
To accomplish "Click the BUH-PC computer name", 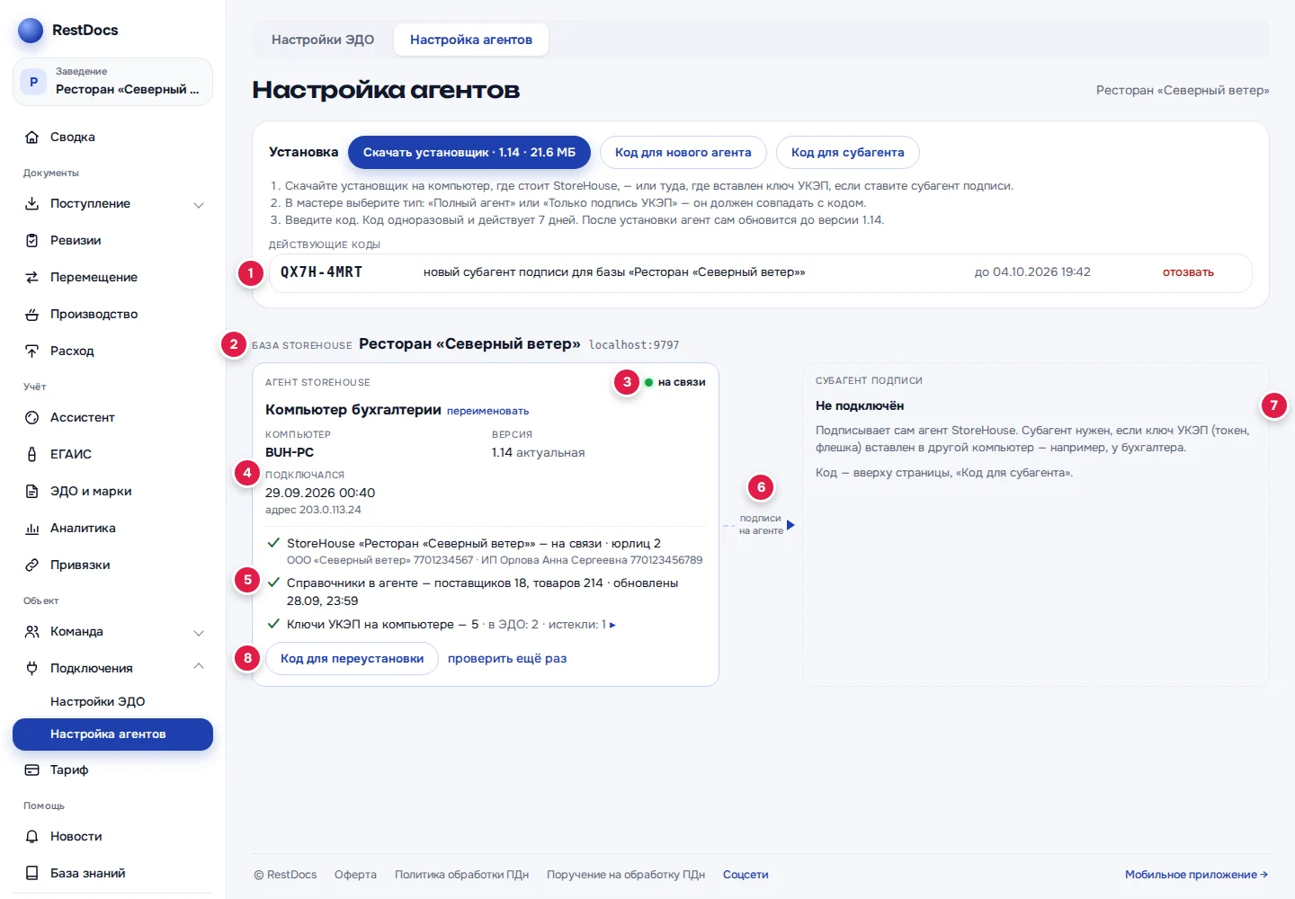I will pyautogui.click(x=290, y=453).
